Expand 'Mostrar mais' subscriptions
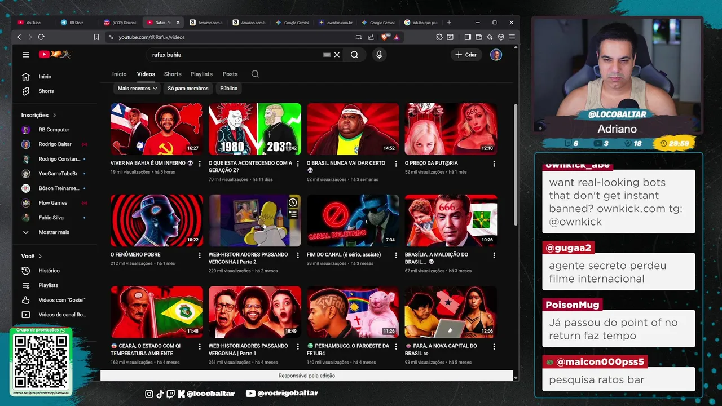The height and width of the screenshot is (406, 722). point(54,232)
